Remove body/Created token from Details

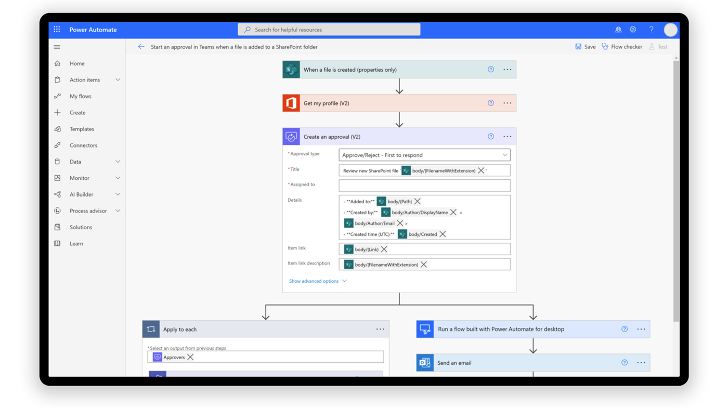[x=443, y=234]
